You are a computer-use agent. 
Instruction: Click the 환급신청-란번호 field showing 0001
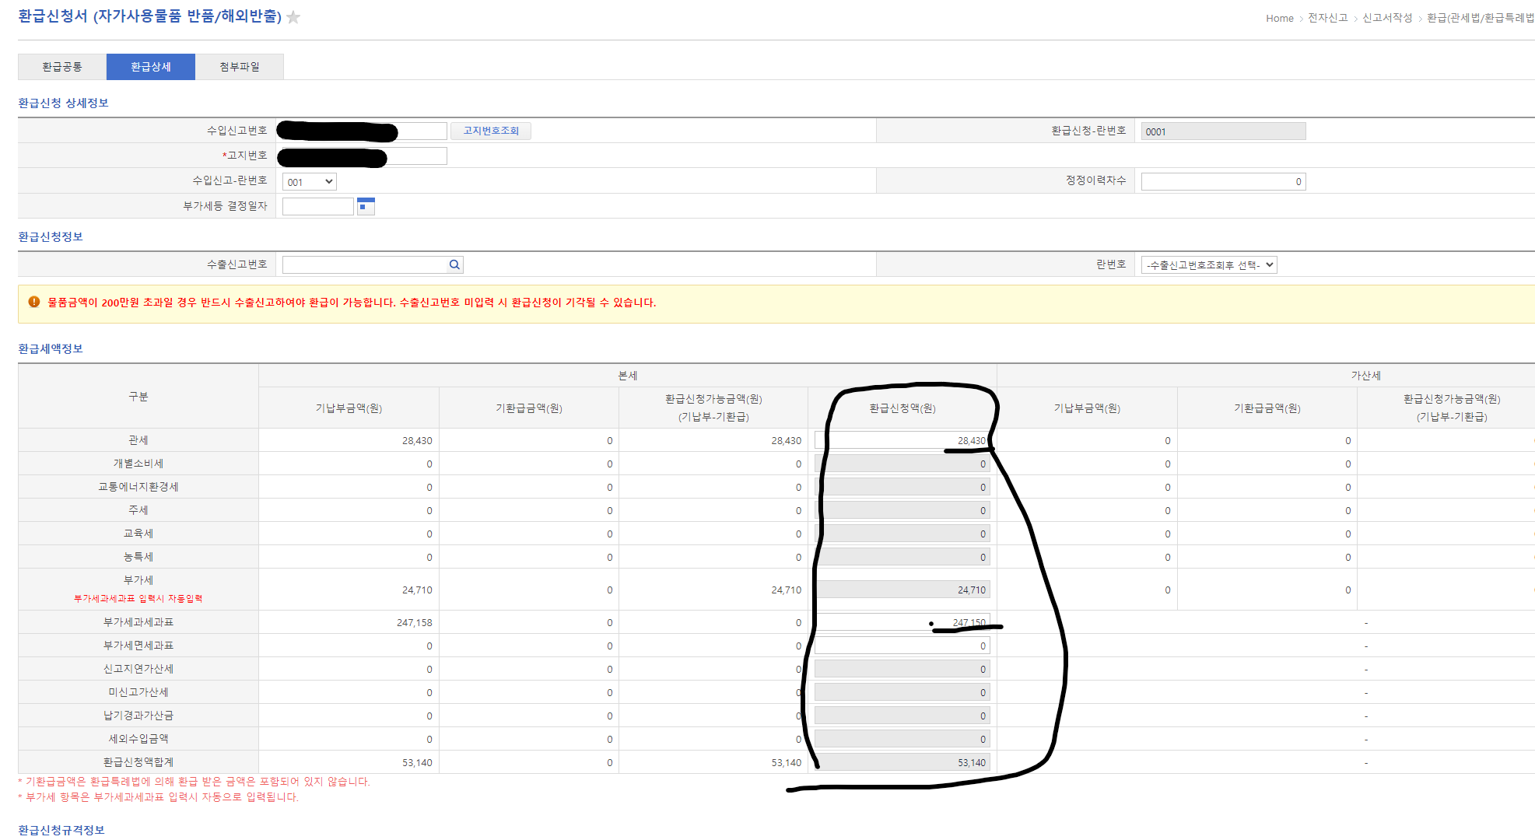[x=1223, y=131]
